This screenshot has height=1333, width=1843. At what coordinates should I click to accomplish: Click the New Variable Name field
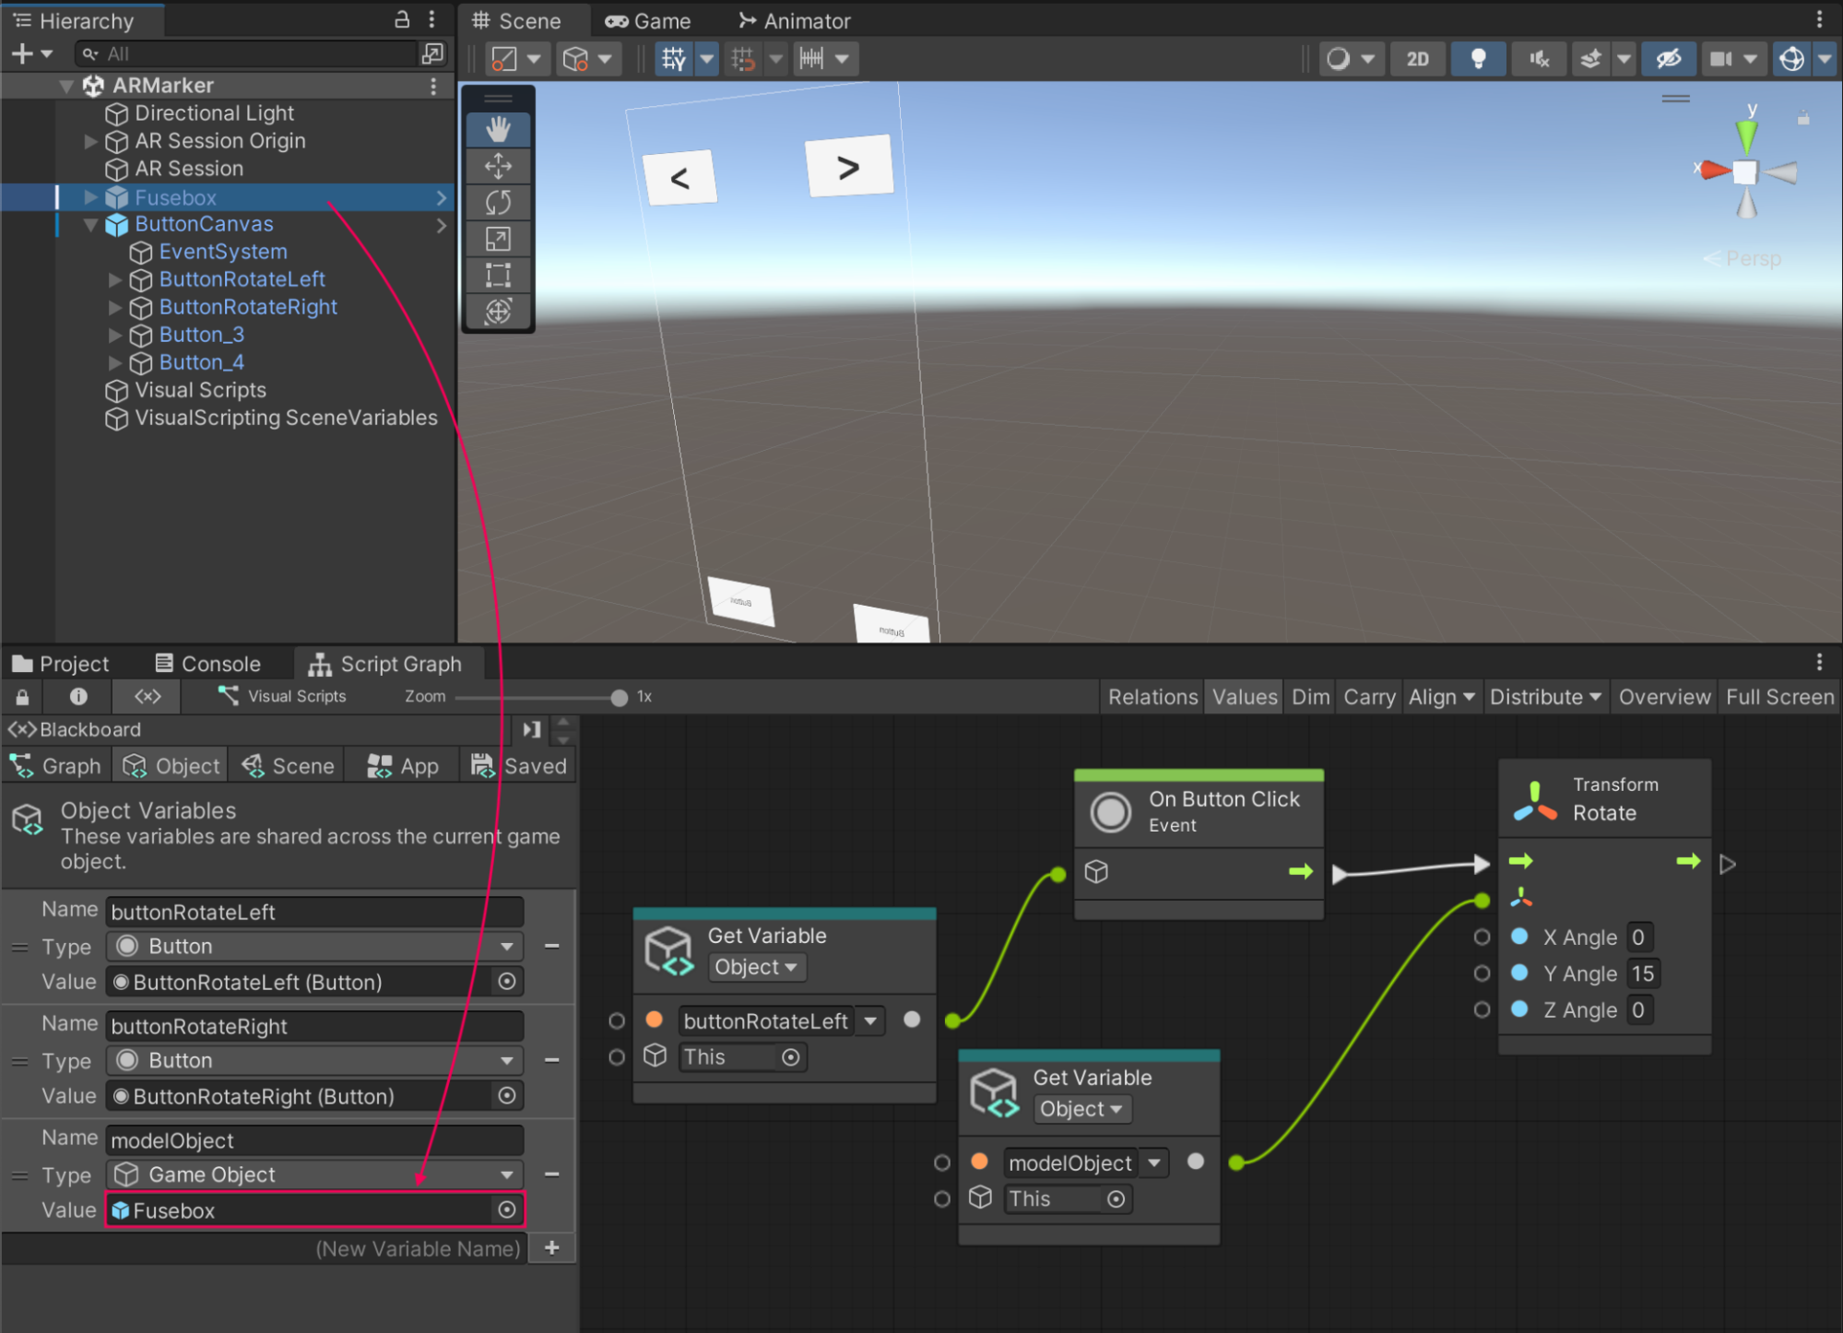(417, 1248)
